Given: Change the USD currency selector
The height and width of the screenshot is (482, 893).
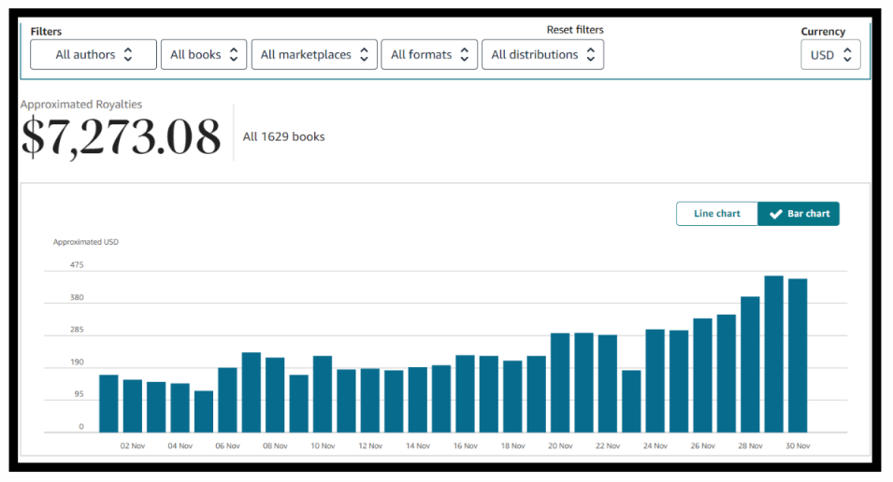Looking at the screenshot, I should pyautogui.click(x=830, y=54).
